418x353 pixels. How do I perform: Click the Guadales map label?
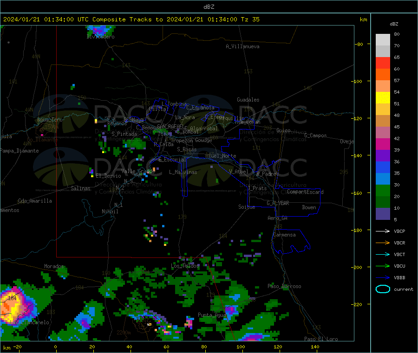click(x=248, y=100)
